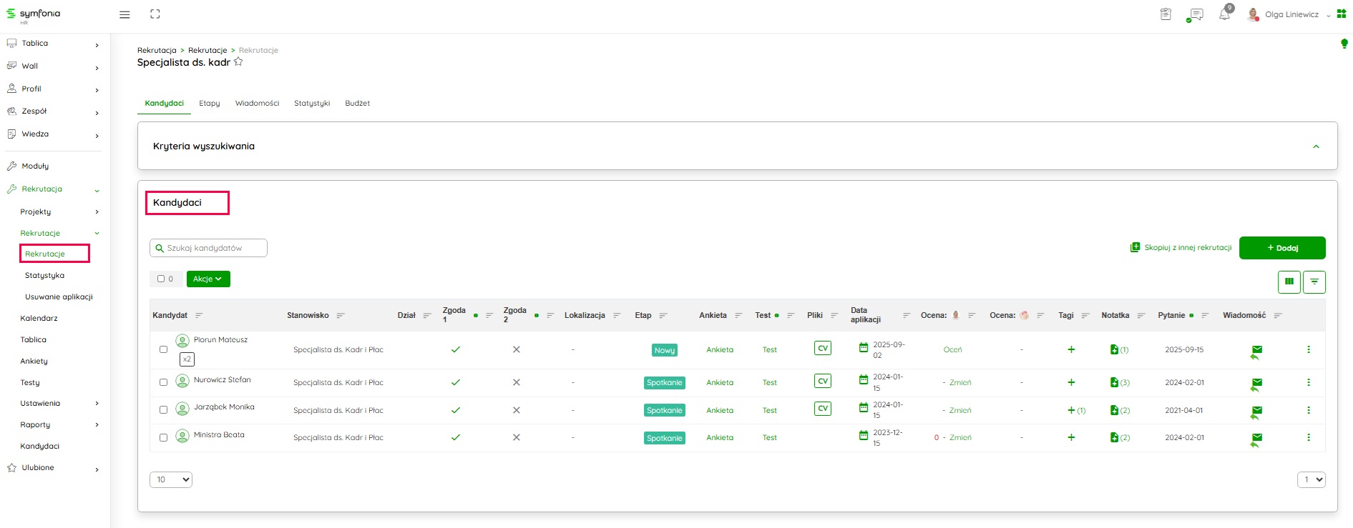The width and height of the screenshot is (1353, 528).
Task: Change rows per page dropdown showing 10
Action: (170, 479)
